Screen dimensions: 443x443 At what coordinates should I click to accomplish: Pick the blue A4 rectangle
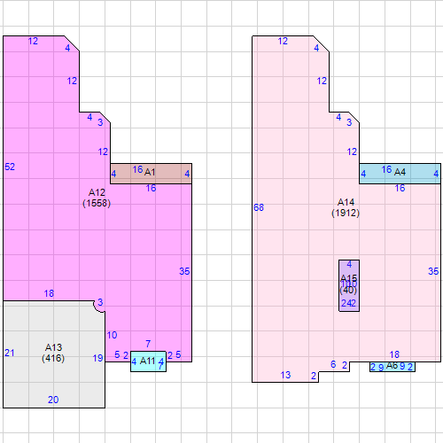tap(400, 174)
